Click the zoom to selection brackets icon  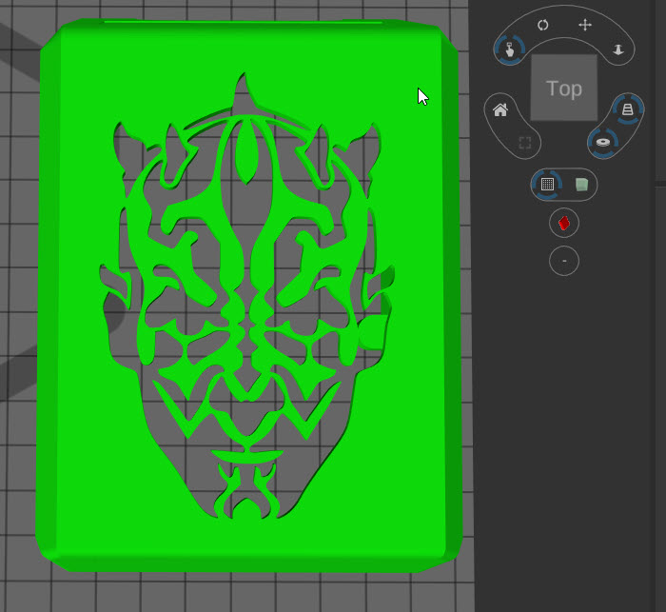(x=525, y=143)
